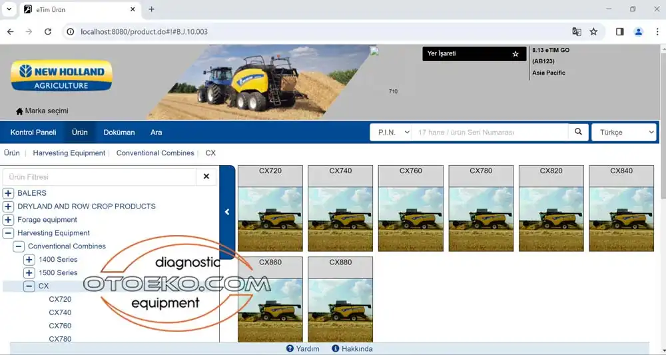Clear the product filter with X
Screen dimensions: 666x355
click(x=206, y=177)
